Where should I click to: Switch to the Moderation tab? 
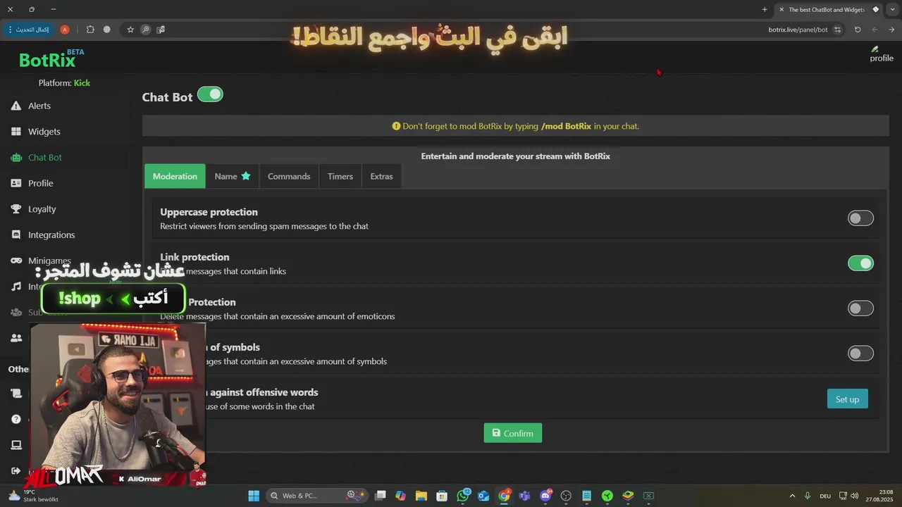click(175, 176)
